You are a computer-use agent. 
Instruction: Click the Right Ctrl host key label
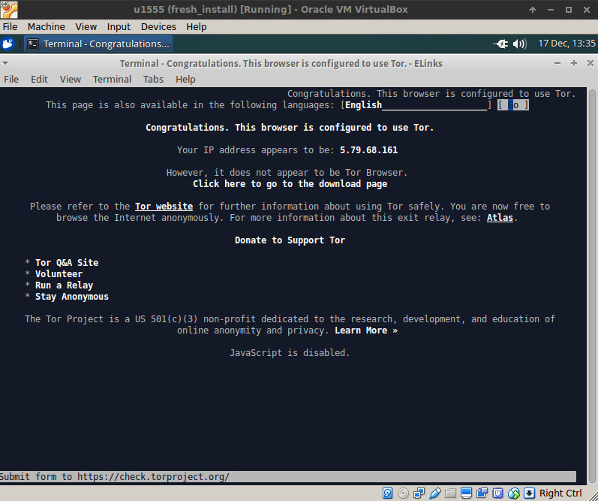coord(560,493)
